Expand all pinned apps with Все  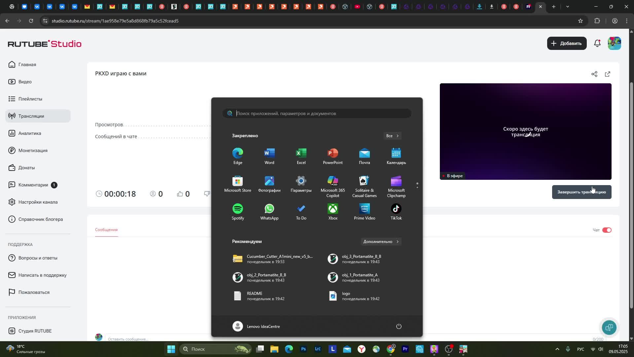(x=392, y=136)
